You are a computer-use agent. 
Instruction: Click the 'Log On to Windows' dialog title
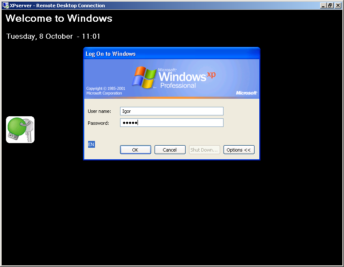111,54
